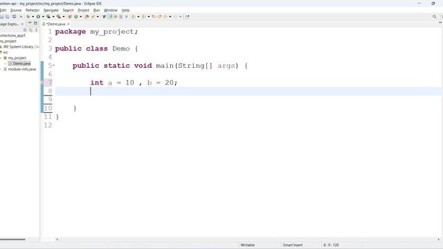Open the Debug configurations dropdown arrow
The height and width of the screenshot is (249, 443).
point(33,17)
